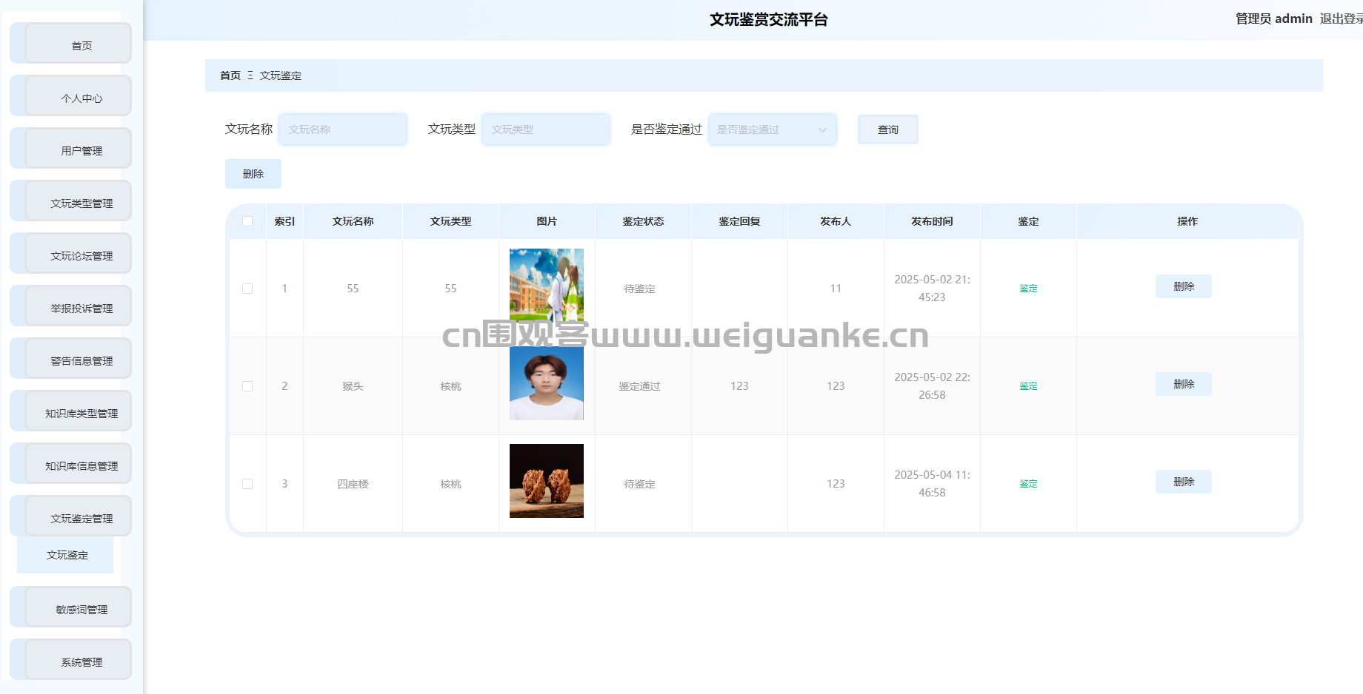Screen dimensions: 1363x694
Task: Select the checkbox for 四座楼 row
Action: tap(247, 484)
